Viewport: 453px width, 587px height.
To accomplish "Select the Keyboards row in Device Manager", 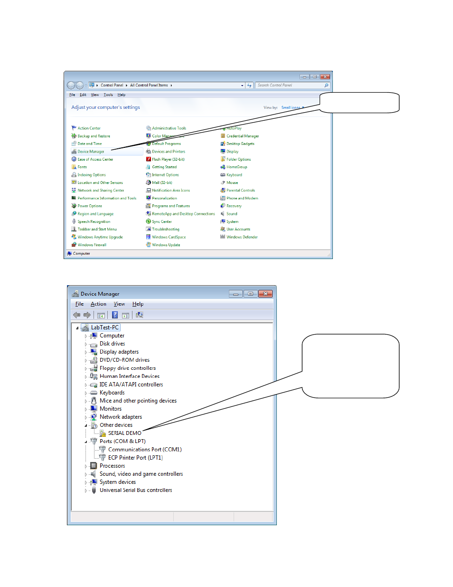I will [112, 393].
